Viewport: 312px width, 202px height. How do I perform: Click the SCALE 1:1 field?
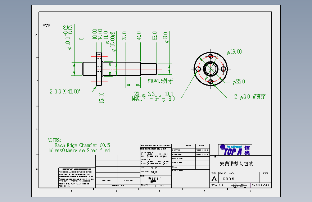[x=218, y=185]
